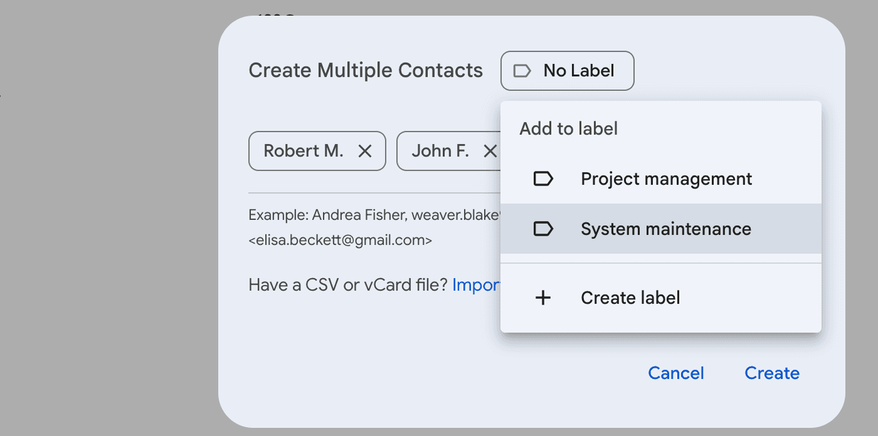The width and height of the screenshot is (878, 436).
Task: Assign the Project management label to contacts
Action: pos(666,179)
